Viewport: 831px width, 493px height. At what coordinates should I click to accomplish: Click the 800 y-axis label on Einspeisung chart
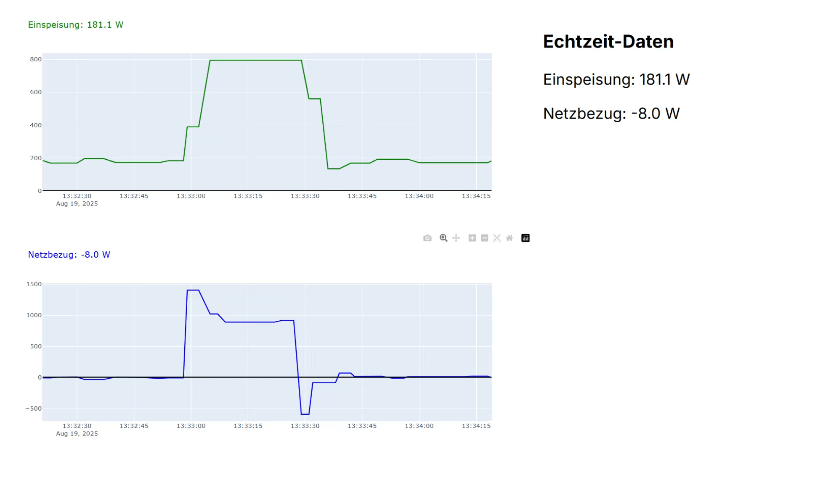(36, 59)
